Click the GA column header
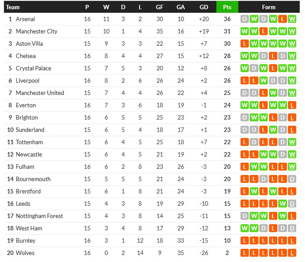This screenshot has width=305, height=262. [181, 7]
